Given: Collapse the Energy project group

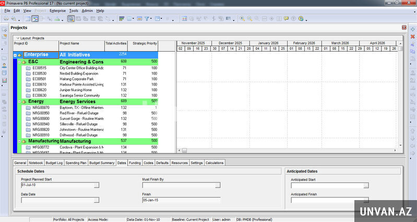Looking at the screenshot, I should click(x=19, y=102).
